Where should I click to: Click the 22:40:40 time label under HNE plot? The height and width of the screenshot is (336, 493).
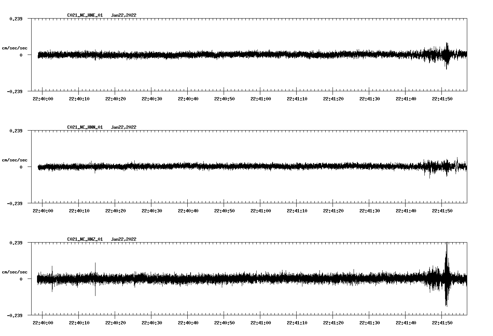click(x=188, y=99)
